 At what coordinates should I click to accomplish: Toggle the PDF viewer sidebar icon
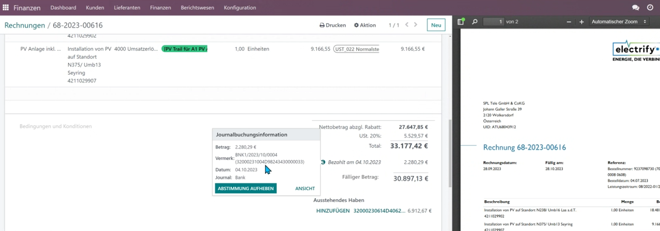(461, 21)
